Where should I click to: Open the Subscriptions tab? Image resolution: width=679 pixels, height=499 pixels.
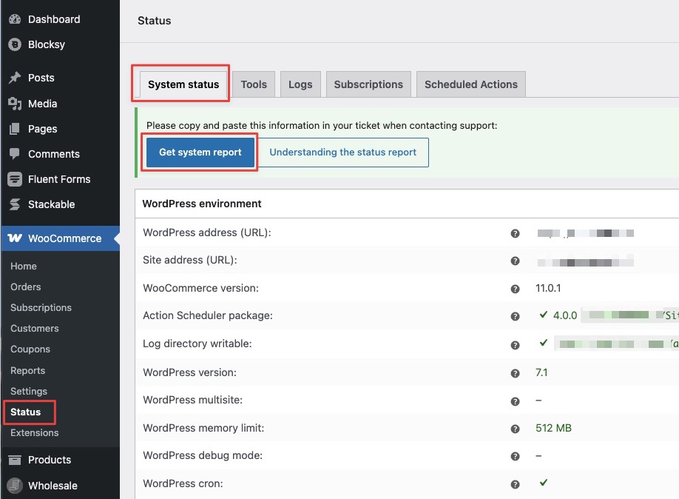click(368, 84)
